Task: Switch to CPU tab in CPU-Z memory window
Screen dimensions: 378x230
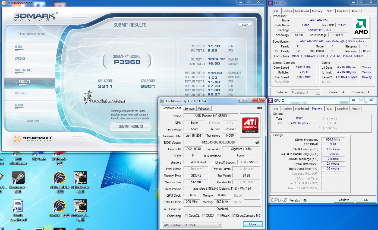Action: [275, 109]
